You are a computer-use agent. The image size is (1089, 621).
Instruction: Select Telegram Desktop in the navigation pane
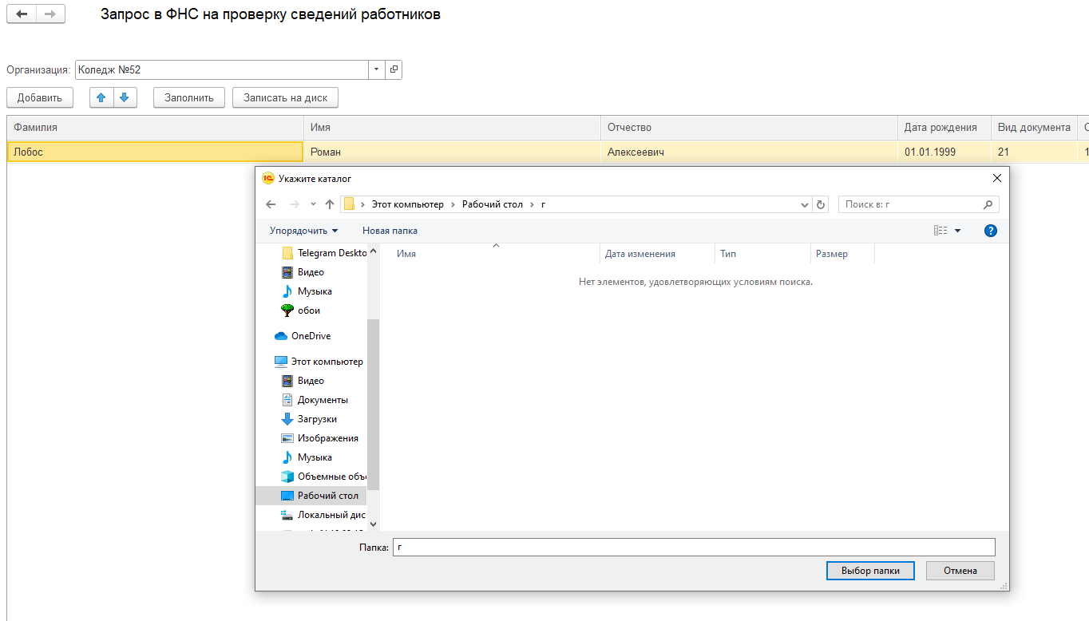click(x=324, y=253)
